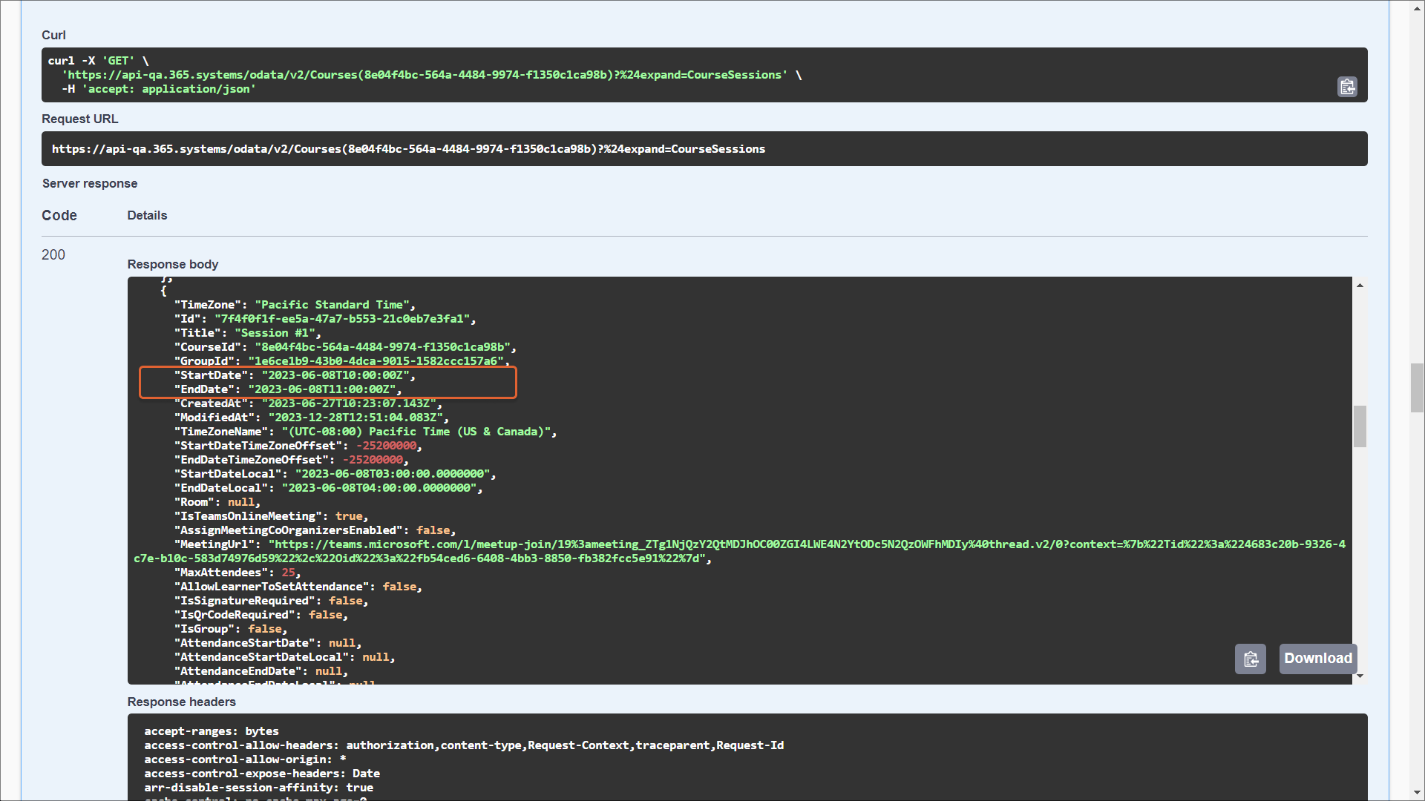Screen dimensions: 1425x801
Task: Click the MaxAttendees value 25
Action: [x=288, y=573]
